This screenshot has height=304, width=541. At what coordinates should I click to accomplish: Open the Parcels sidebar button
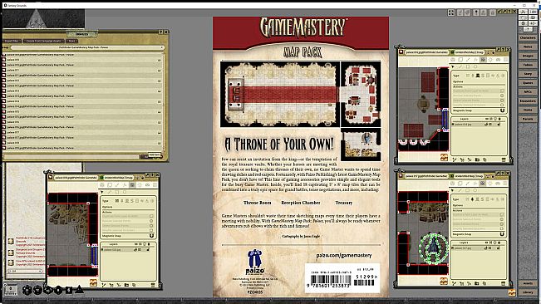tap(528, 119)
